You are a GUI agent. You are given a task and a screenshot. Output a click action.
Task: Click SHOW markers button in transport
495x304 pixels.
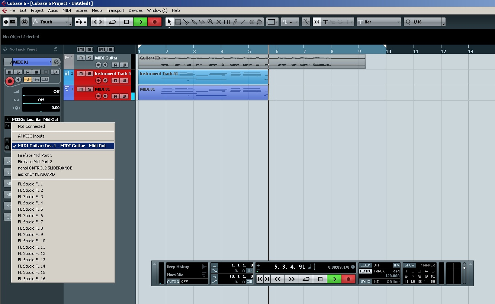410,265
